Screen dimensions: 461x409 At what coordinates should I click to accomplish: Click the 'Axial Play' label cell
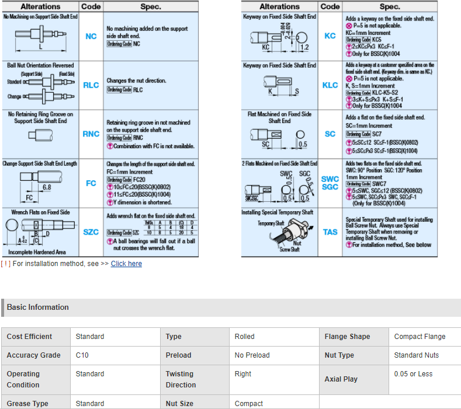[353, 379]
